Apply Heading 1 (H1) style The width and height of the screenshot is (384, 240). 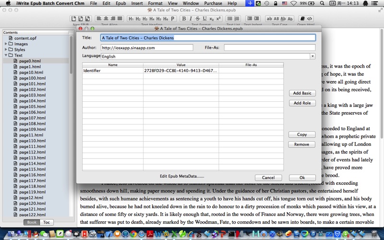[x=131, y=19]
